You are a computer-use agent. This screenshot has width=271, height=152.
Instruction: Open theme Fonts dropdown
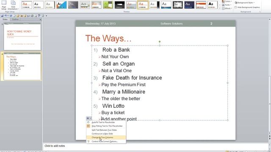pos(227,5)
